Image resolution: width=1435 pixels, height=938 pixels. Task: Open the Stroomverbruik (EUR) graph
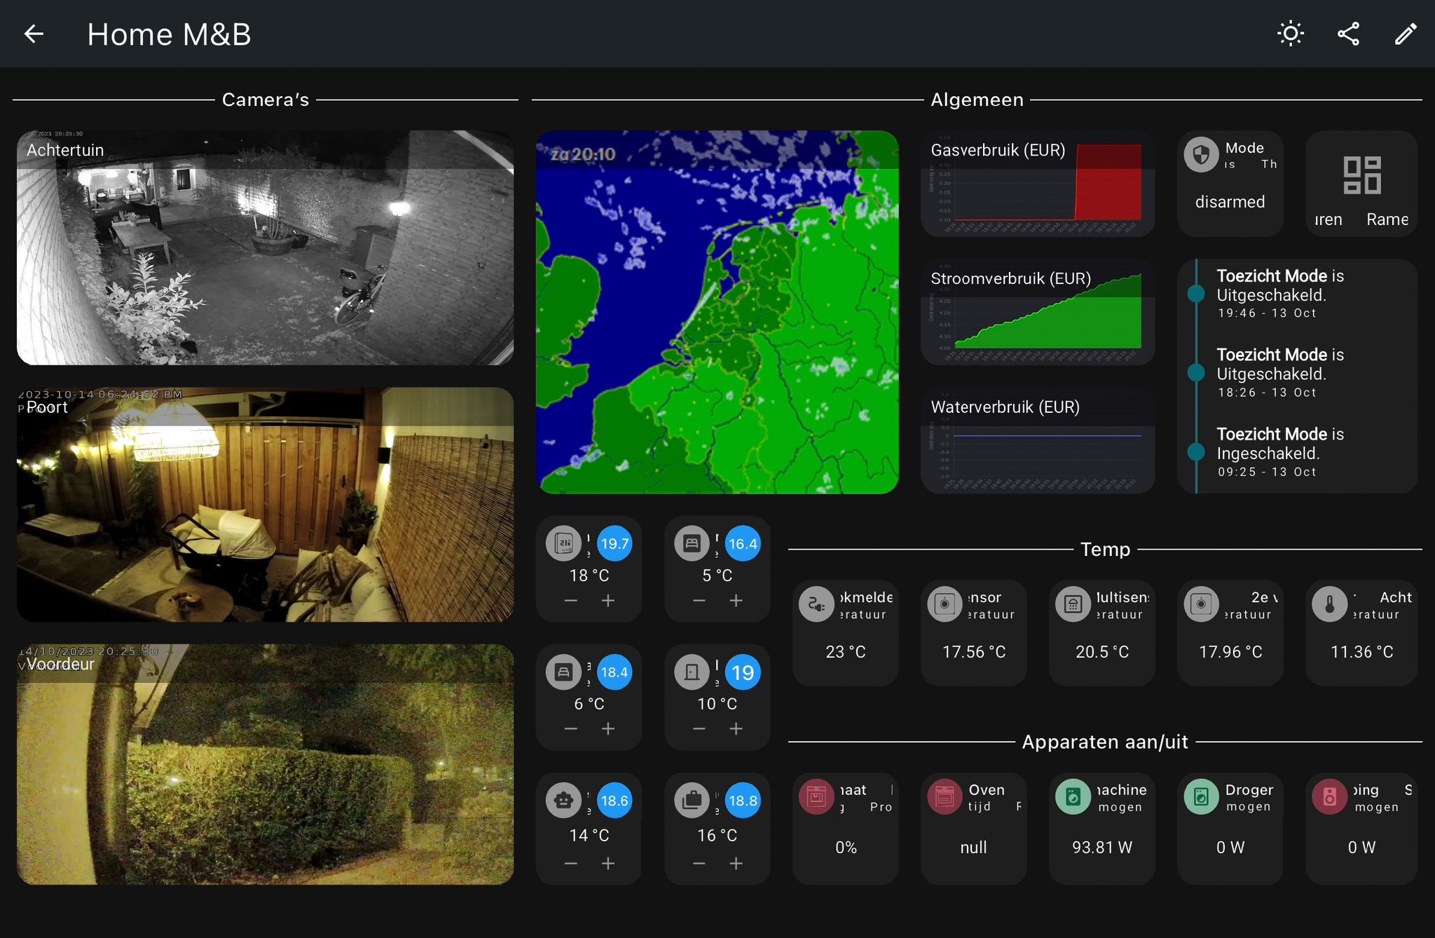(1038, 312)
